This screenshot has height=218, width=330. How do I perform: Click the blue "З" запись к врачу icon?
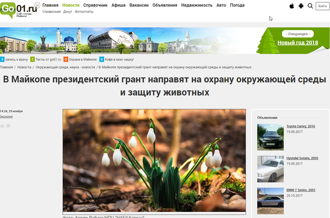click(2, 59)
